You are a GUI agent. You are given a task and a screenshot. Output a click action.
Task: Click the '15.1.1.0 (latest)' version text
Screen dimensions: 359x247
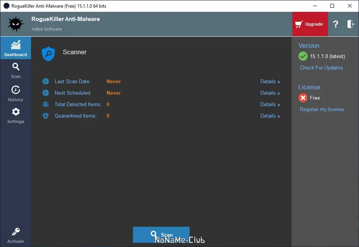point(328,56)
